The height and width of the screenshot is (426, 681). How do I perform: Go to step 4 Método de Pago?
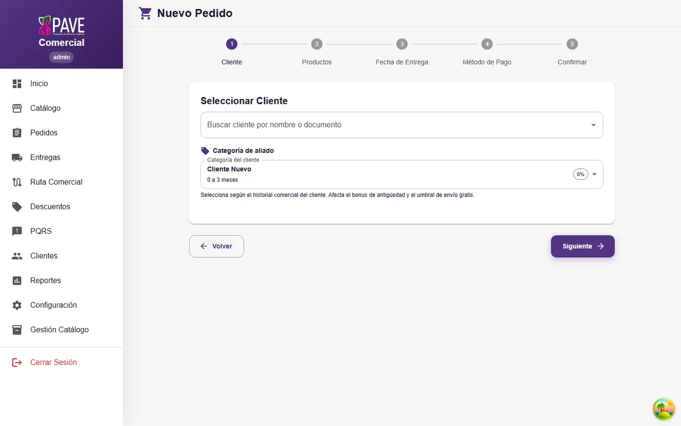(487, 52)
